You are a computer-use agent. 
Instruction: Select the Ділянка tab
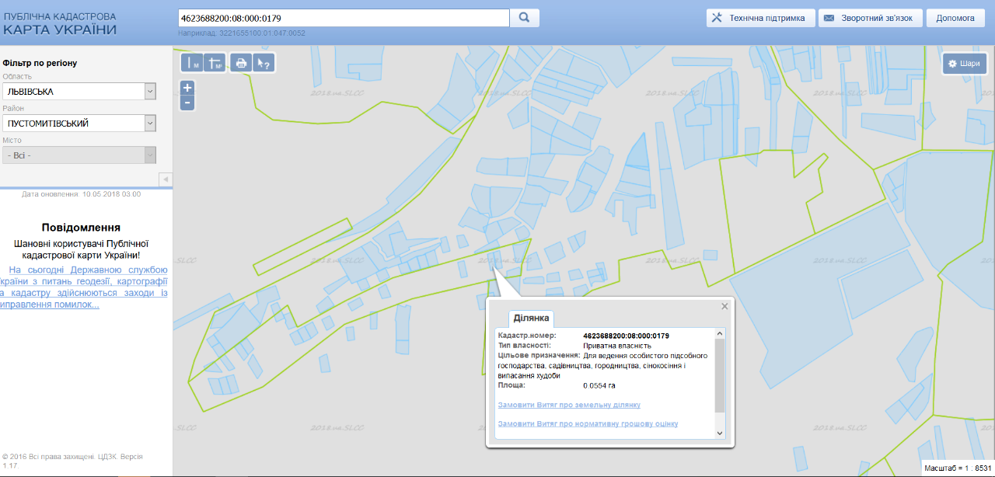click(x=531, y=318)
